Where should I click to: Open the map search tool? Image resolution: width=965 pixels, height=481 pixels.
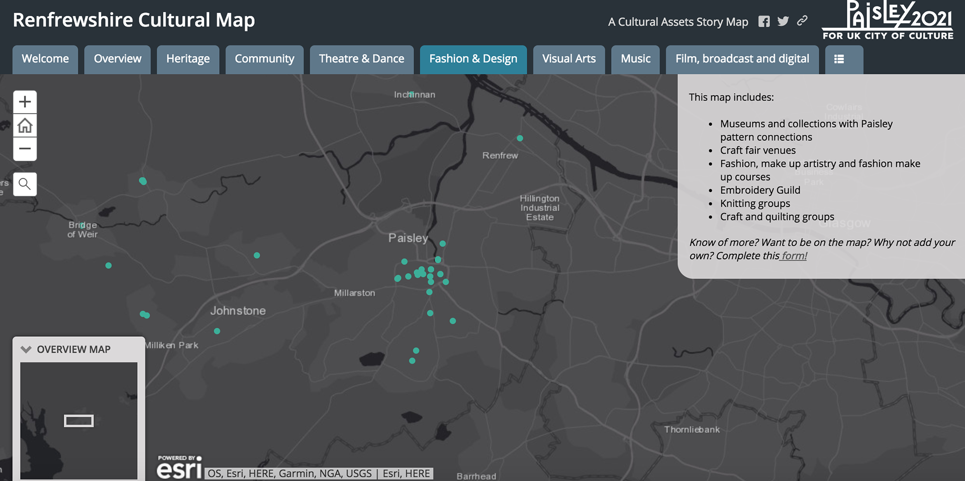[25, 184]
